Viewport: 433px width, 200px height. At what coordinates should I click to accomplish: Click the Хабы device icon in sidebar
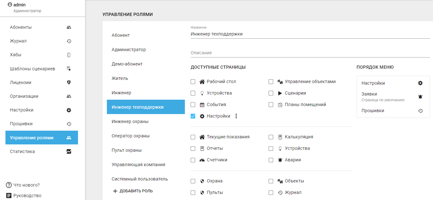point(69,55)
